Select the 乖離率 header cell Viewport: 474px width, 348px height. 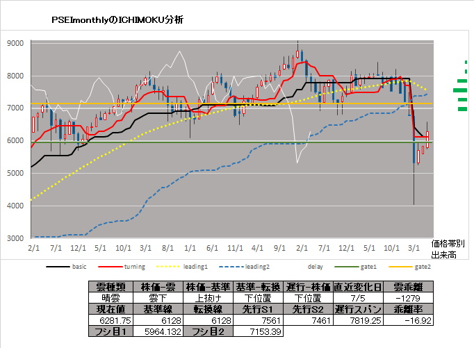[x=408, y=309]
